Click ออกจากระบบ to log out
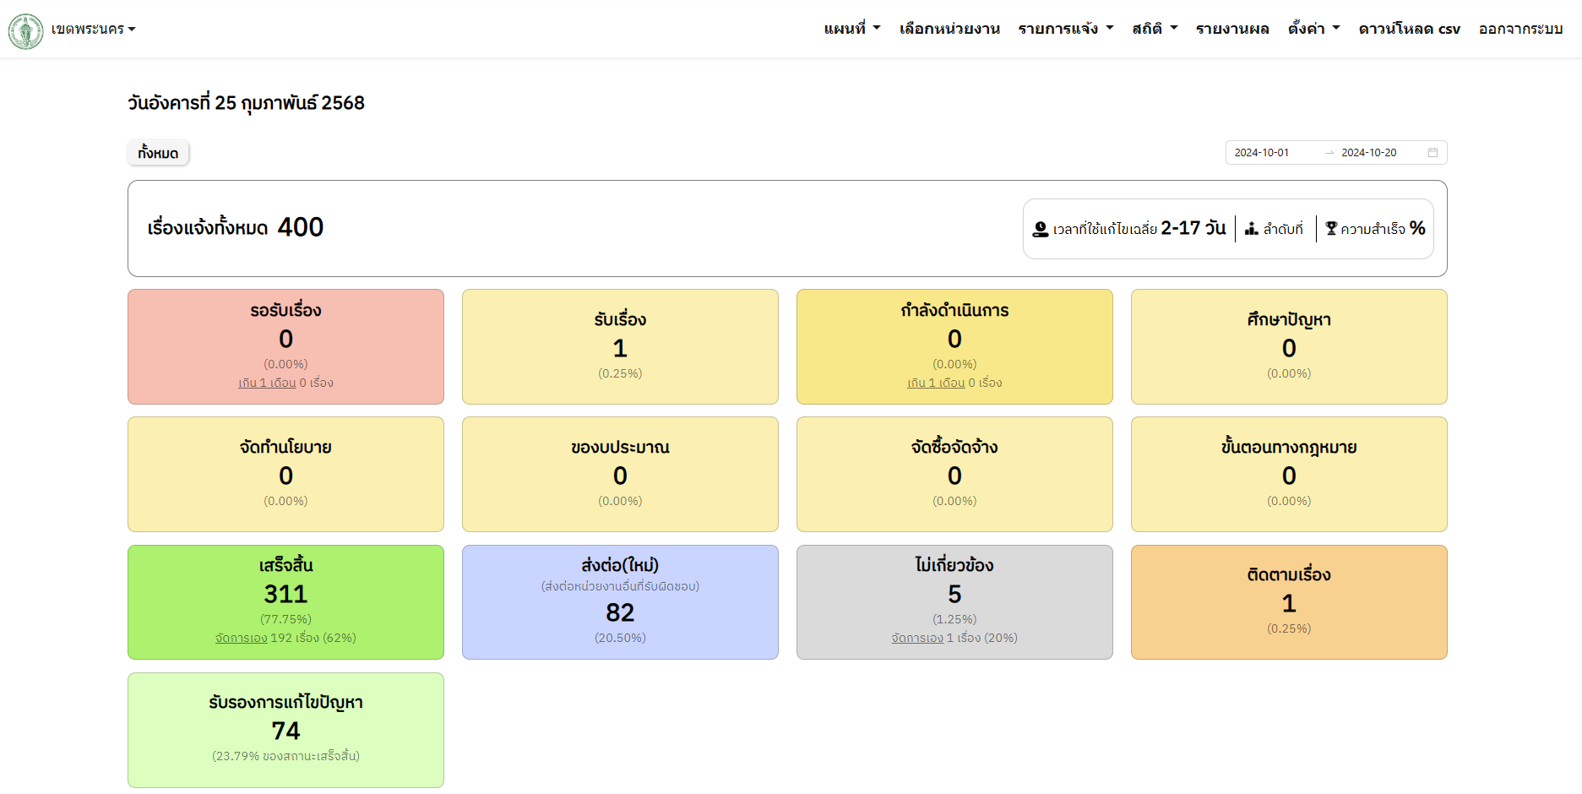Viewport: 1582px width, 794px height. click(x=1520, y=29)
